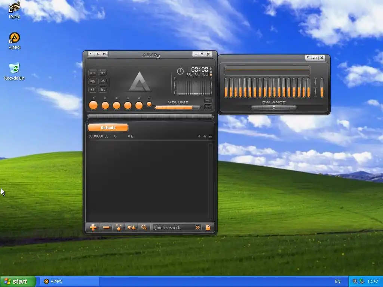Click the EN language indicator
383x287 pixels.
[x=338, y=281]
